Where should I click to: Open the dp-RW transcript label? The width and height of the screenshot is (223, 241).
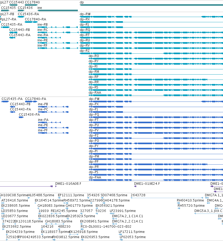[x=85, y=14]
